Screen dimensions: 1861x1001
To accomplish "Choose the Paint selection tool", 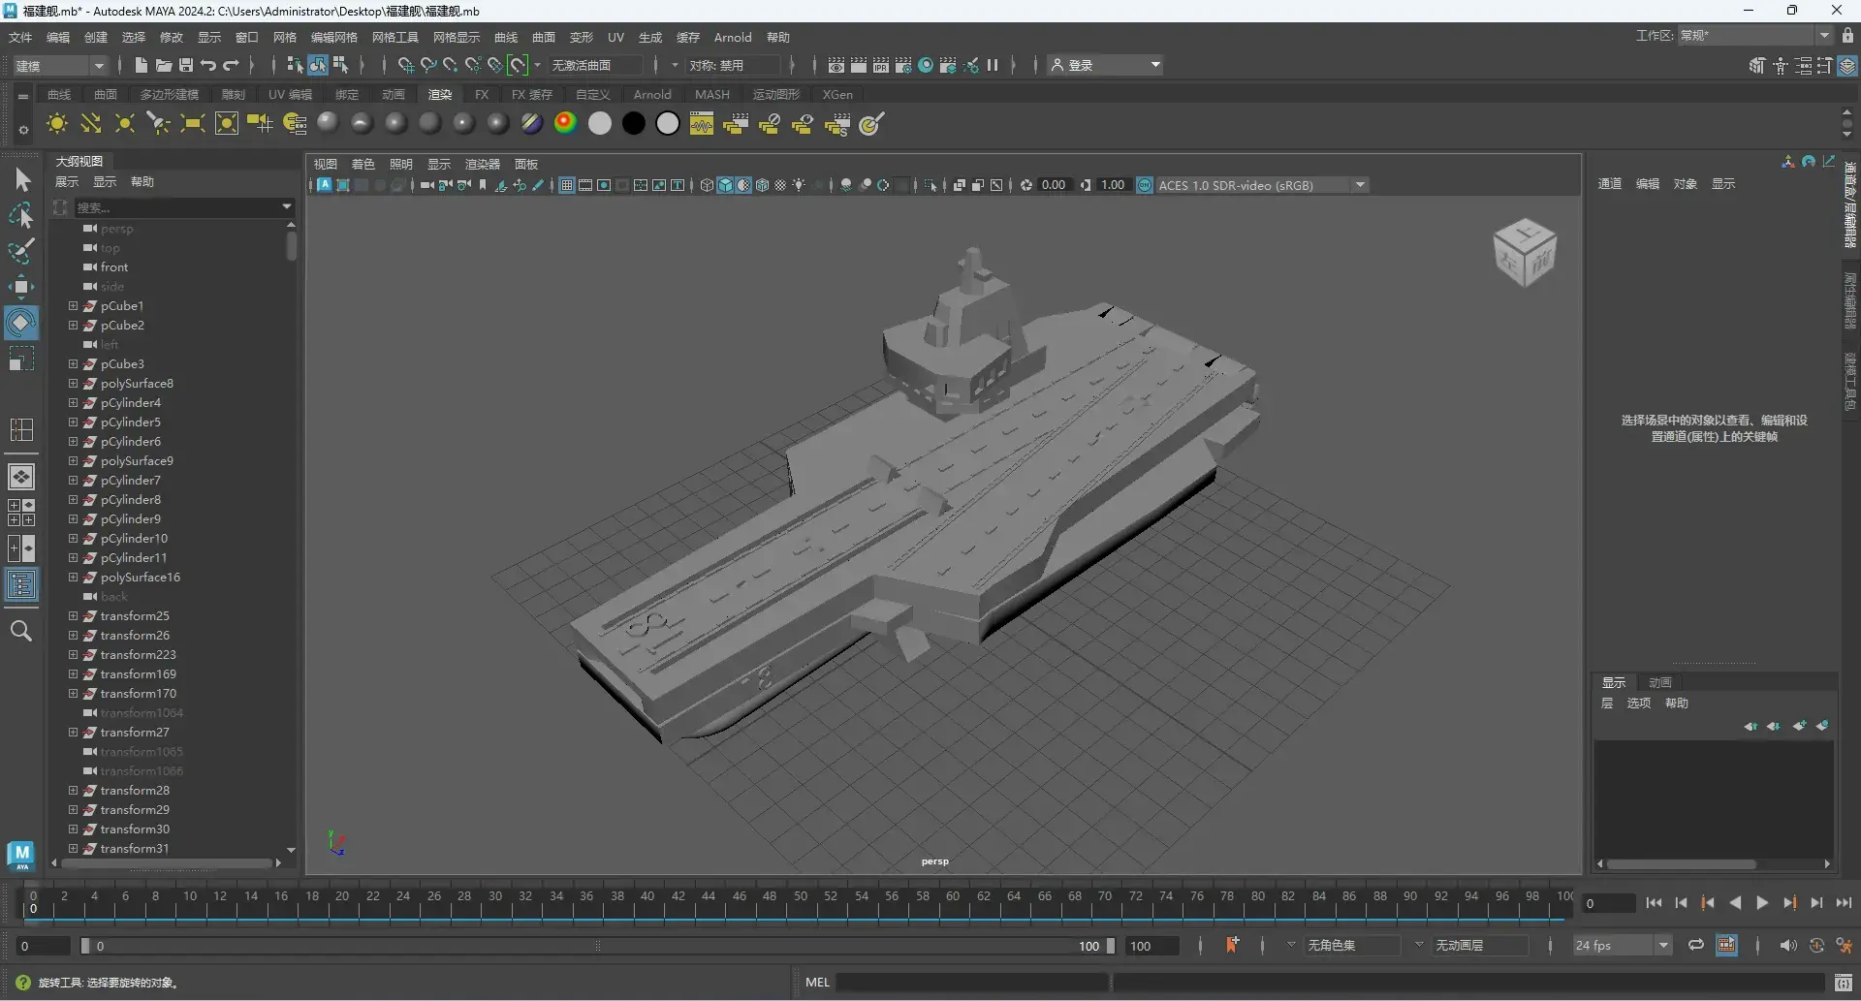I will click(x=22, y=251).
